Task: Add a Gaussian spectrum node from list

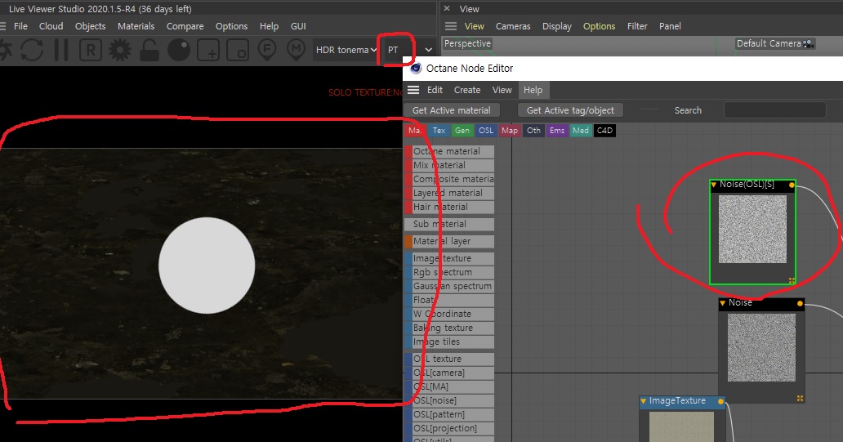Action: (x=449, y=287)
